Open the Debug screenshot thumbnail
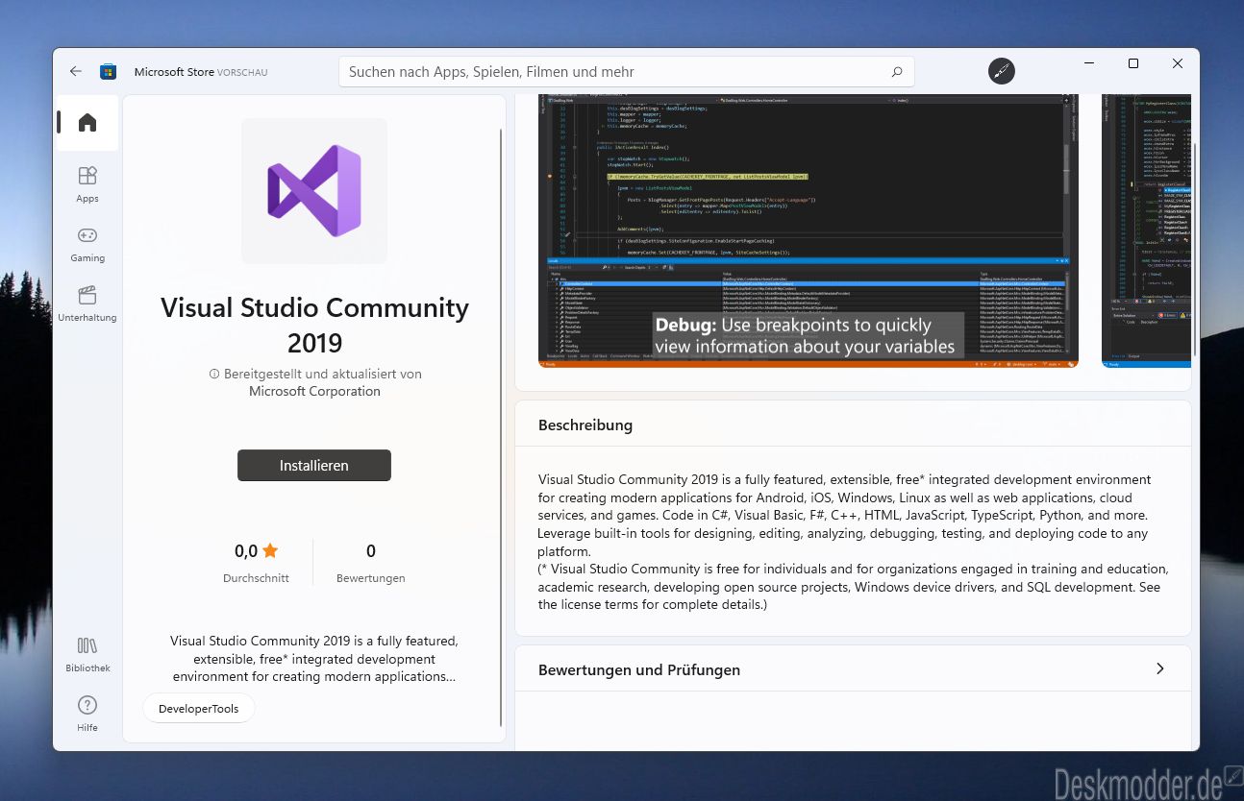 coord(809,231)
